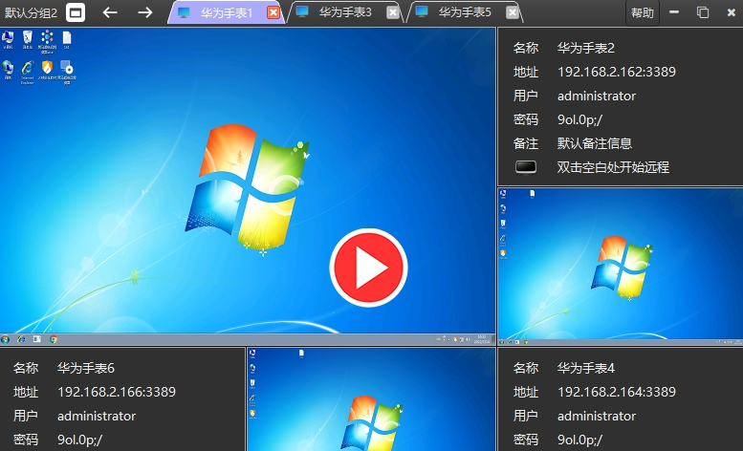Click the Chrome icon in remote taskbar
Screen dimensions: 743x451
click(x=54, y=339)
